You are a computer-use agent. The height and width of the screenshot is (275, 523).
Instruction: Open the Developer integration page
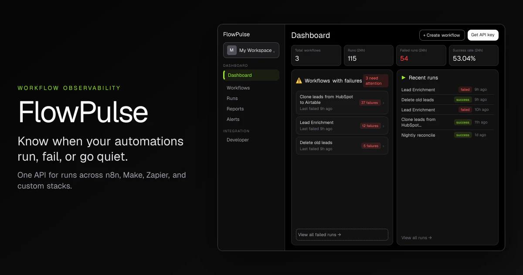coord(238,140)
